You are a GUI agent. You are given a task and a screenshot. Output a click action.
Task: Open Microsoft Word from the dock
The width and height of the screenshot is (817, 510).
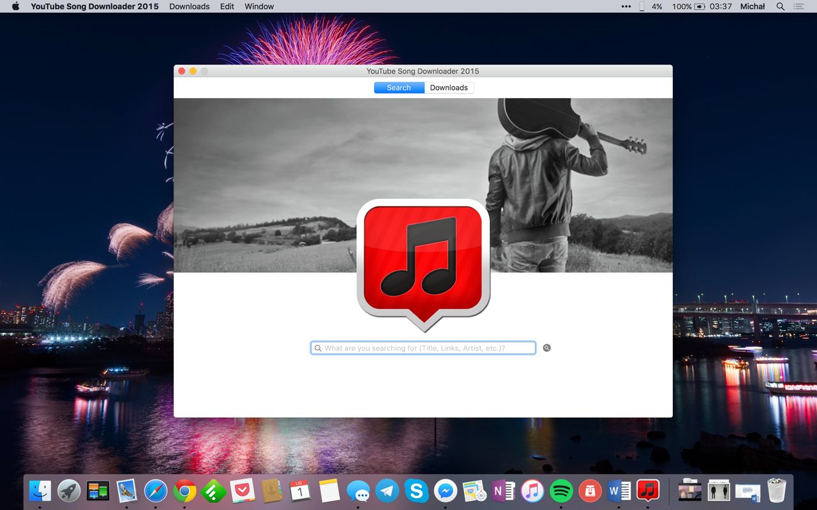618,490
